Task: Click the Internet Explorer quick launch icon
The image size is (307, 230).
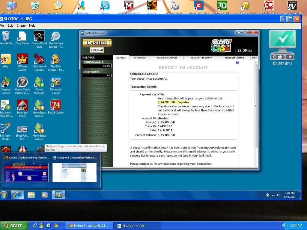Action: click(x=35, y=226)
